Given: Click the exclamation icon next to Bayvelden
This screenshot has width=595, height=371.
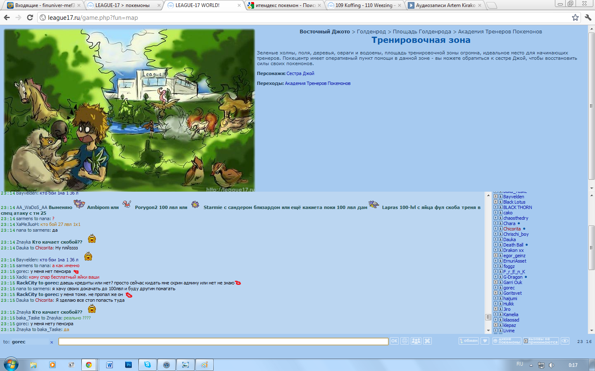Looking at the screenshot, I should tap(496, 197).
